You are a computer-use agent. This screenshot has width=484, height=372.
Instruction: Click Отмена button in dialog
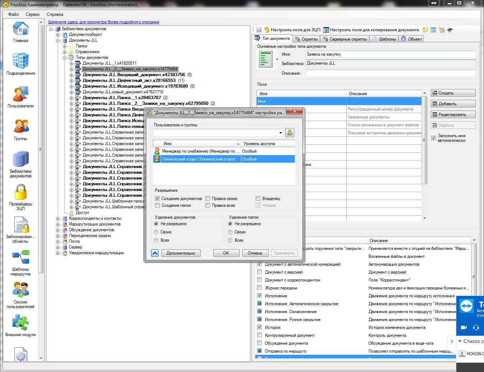click(x=255, y=253)
